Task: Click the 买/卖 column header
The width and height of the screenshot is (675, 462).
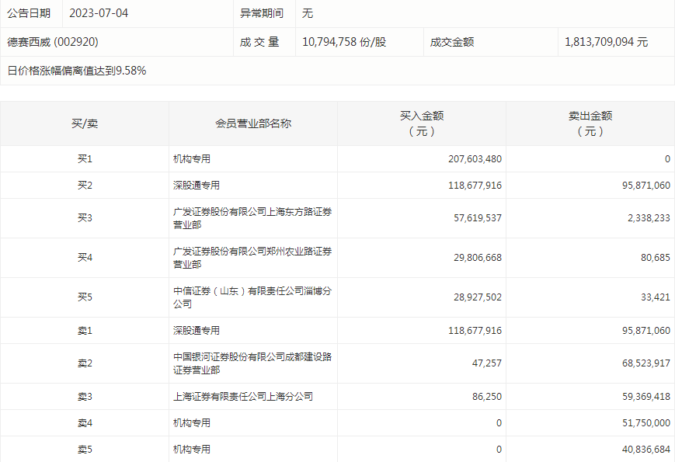Action: tap(85, 123)
